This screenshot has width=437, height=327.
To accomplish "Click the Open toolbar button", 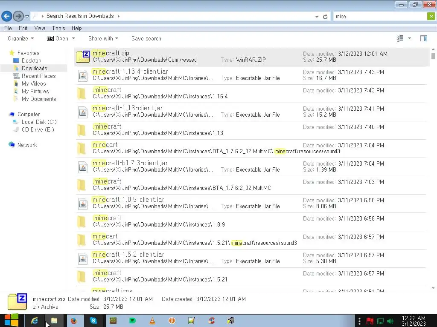I will (58, 38).
